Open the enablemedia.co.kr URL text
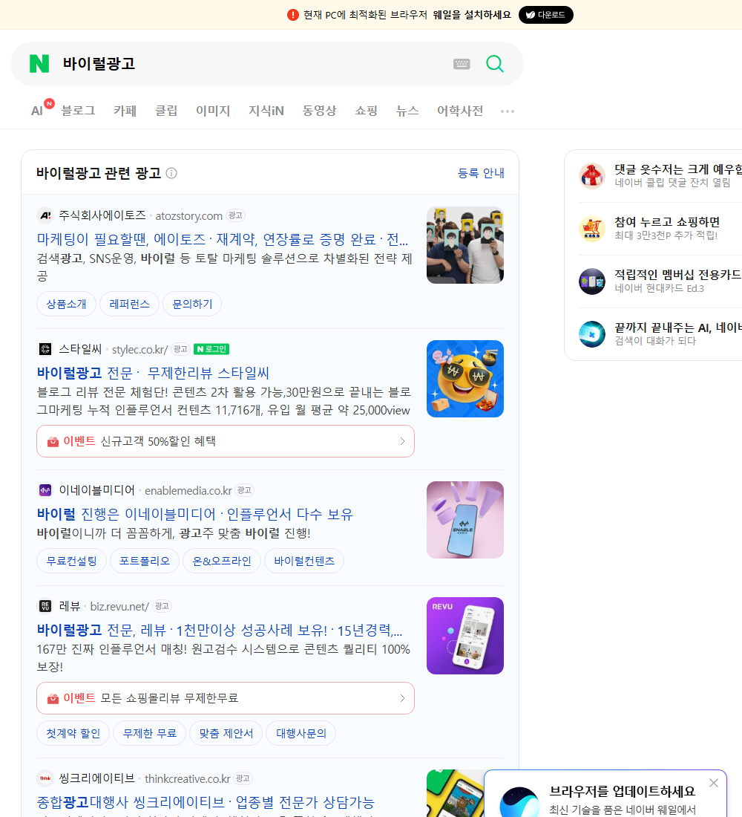The height and width of the screenshot is (817, 742). 188,490
